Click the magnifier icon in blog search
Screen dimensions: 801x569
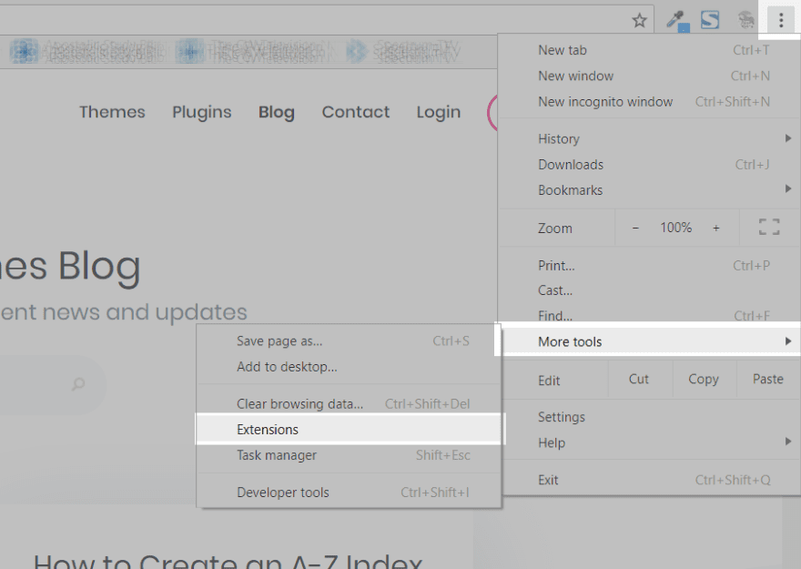tap(78, 384)
